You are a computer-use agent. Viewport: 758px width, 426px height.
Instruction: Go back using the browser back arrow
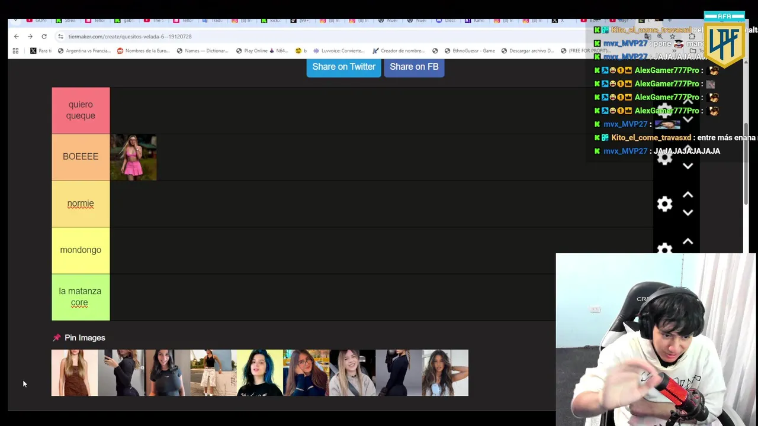[x=16, y=37]
